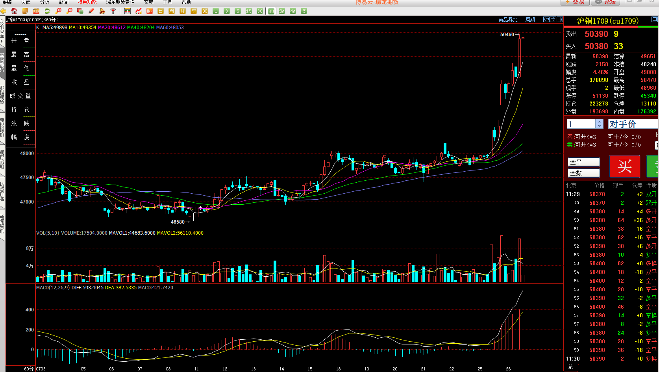
Task: Open the 周期 period link menu
Action: click(530, 20)
